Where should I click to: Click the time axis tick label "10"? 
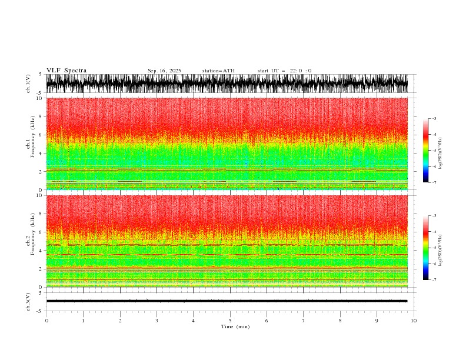[x=414, y=321]
